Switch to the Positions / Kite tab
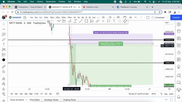The width and height of the screenshot is (182, 102). [98, 7]
